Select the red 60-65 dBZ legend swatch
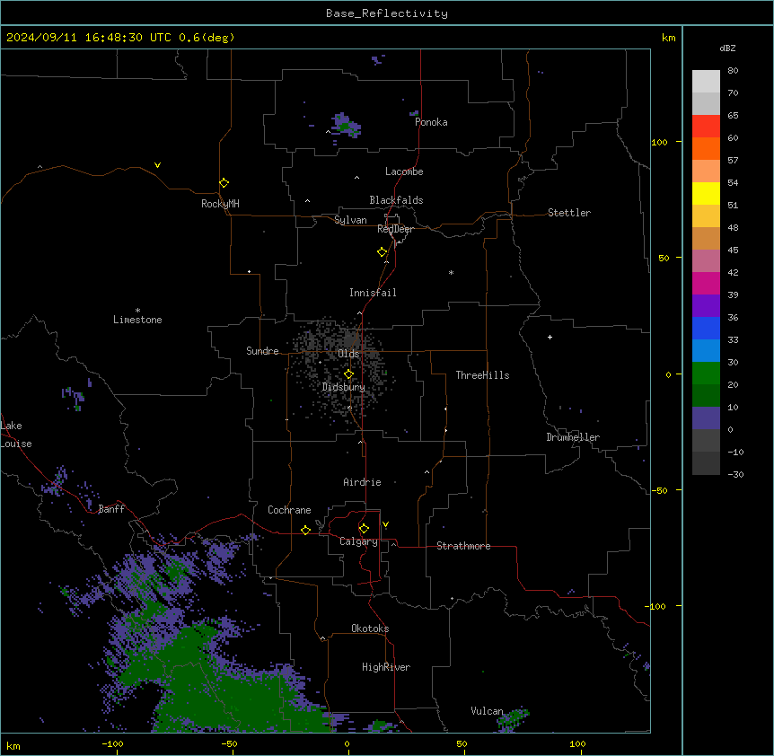 click(x=706, y=126)
